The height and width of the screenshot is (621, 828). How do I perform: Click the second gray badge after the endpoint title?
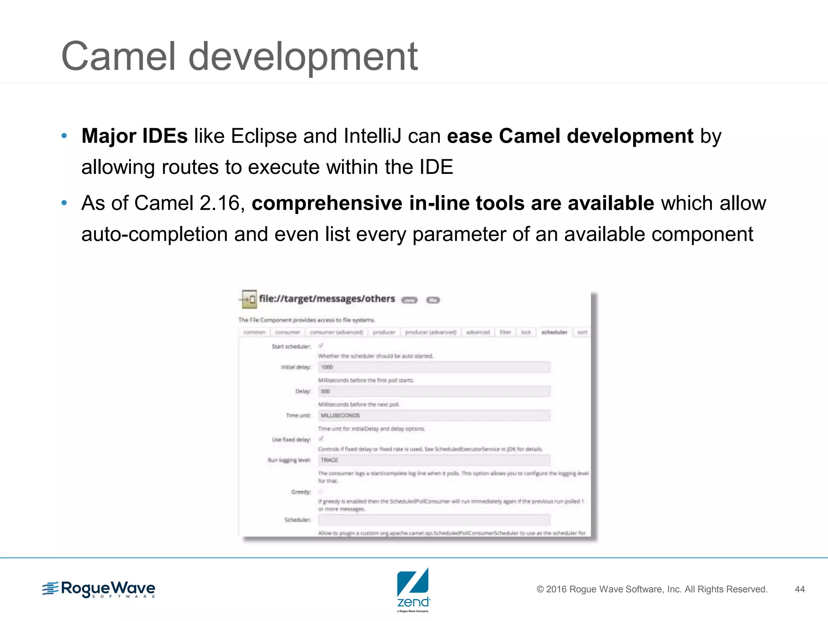tap(433, 300)
